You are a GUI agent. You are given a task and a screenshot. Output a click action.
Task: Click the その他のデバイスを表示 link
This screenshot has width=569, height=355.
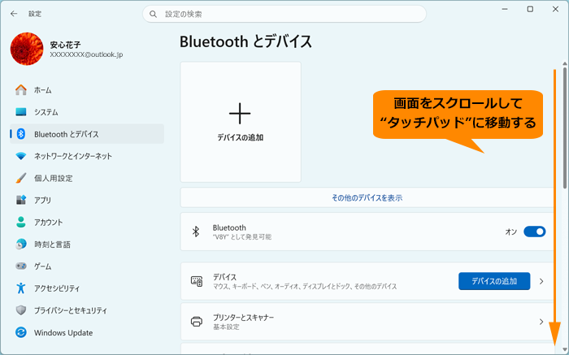(367, 198)
